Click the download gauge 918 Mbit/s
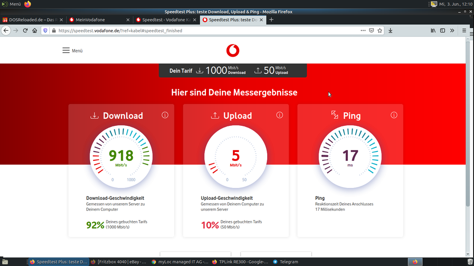 121,157
